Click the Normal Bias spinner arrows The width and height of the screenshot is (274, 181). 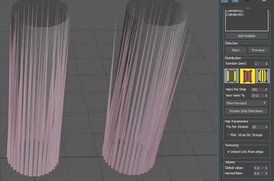pyautogui.click(x=266, y=174)
